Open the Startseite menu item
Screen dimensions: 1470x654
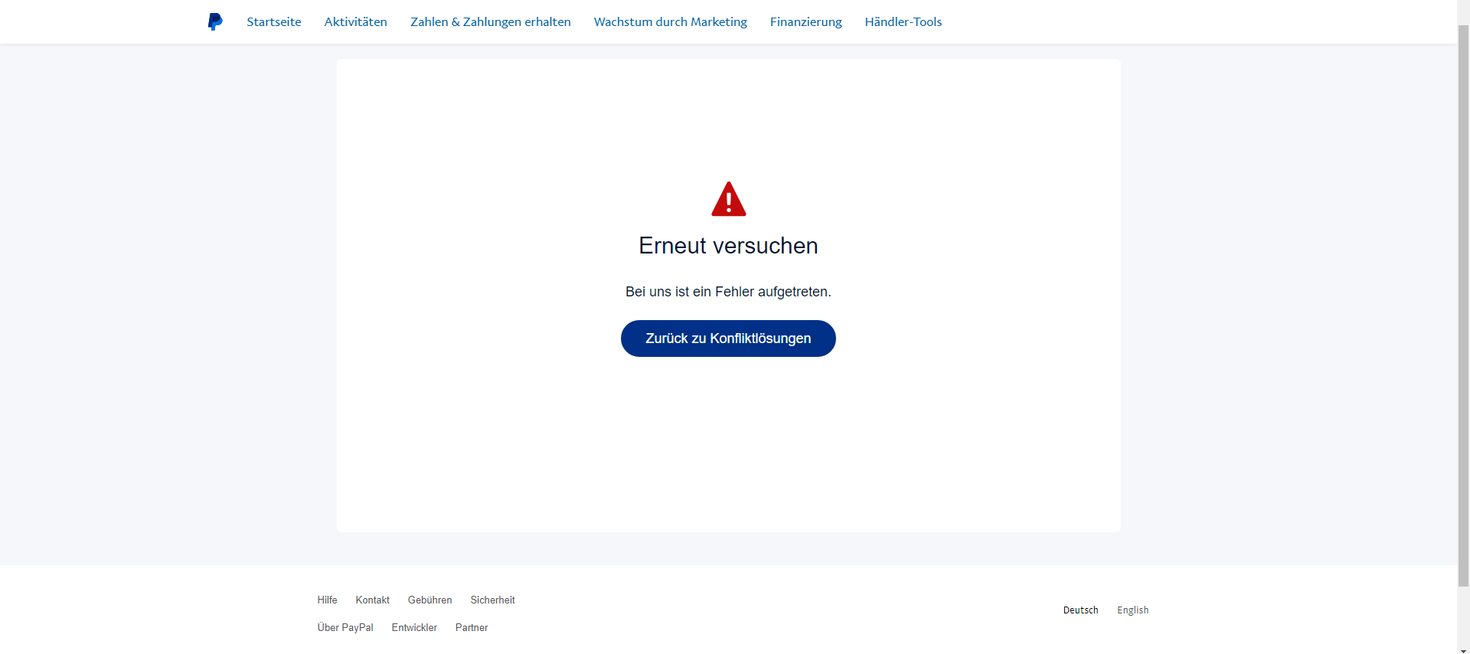(x=274, y=21)
